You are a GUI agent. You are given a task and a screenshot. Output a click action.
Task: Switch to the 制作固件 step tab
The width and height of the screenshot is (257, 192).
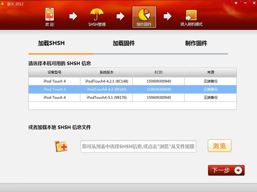point(196,43)
